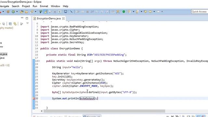Click the green New Java Class icon
The width and height of the screenshot is (208, 117).
(13, 12)
